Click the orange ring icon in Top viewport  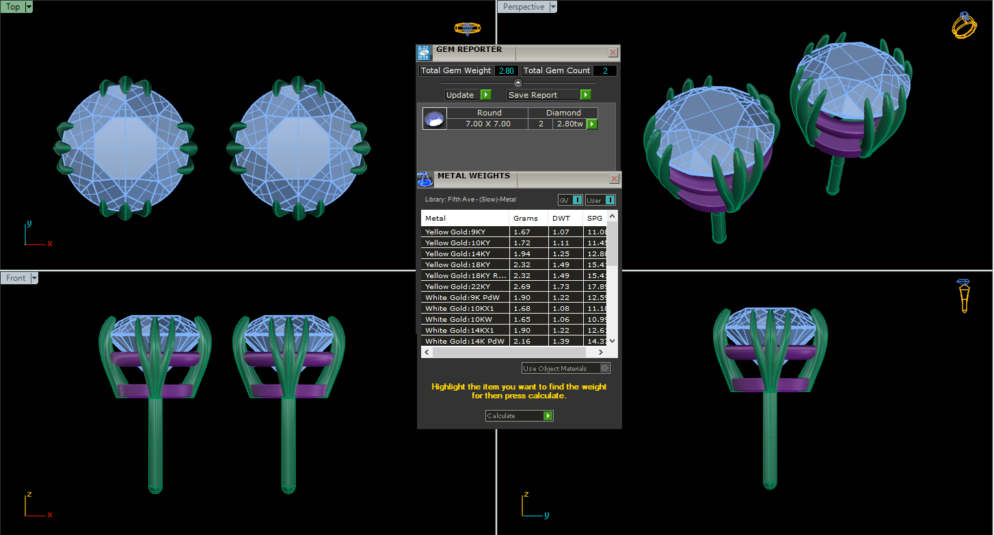click(x=468, y=28)
